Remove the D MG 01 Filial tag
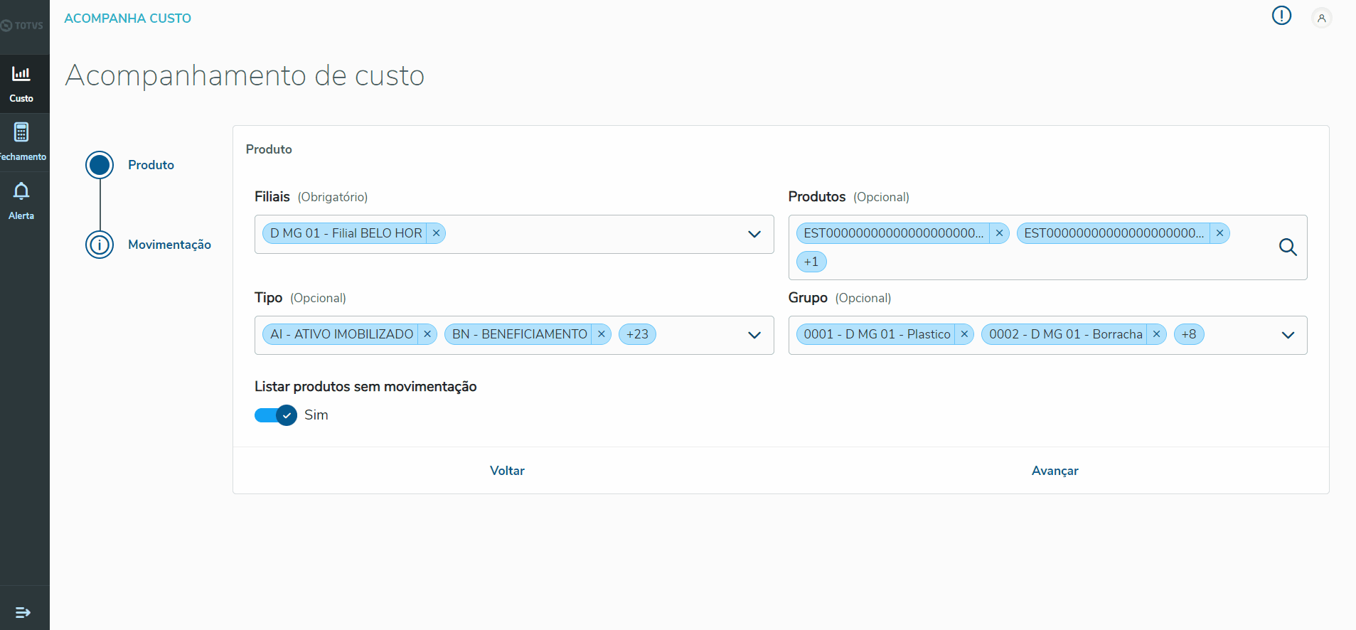The width and height of the screenshot is (1356, 630). 437,233
